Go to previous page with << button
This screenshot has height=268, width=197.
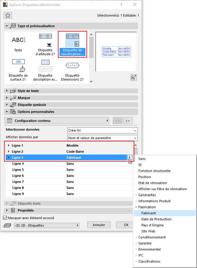118,121
